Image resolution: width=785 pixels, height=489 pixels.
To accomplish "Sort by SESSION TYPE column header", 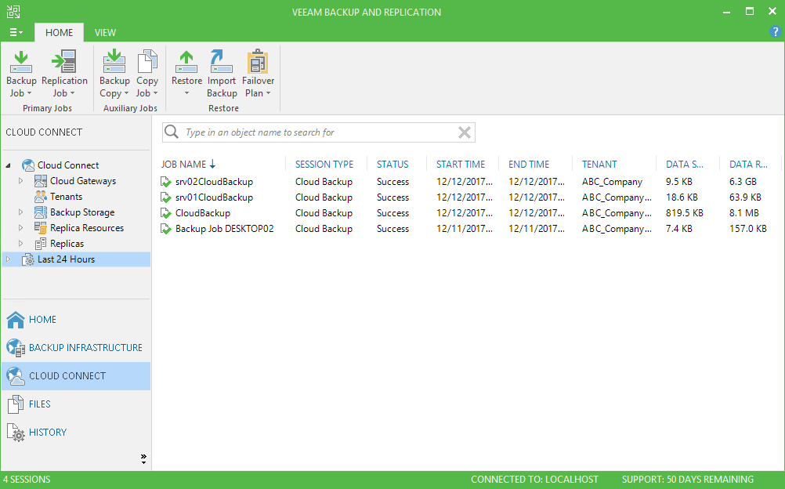I will click(x=326, y=165).
